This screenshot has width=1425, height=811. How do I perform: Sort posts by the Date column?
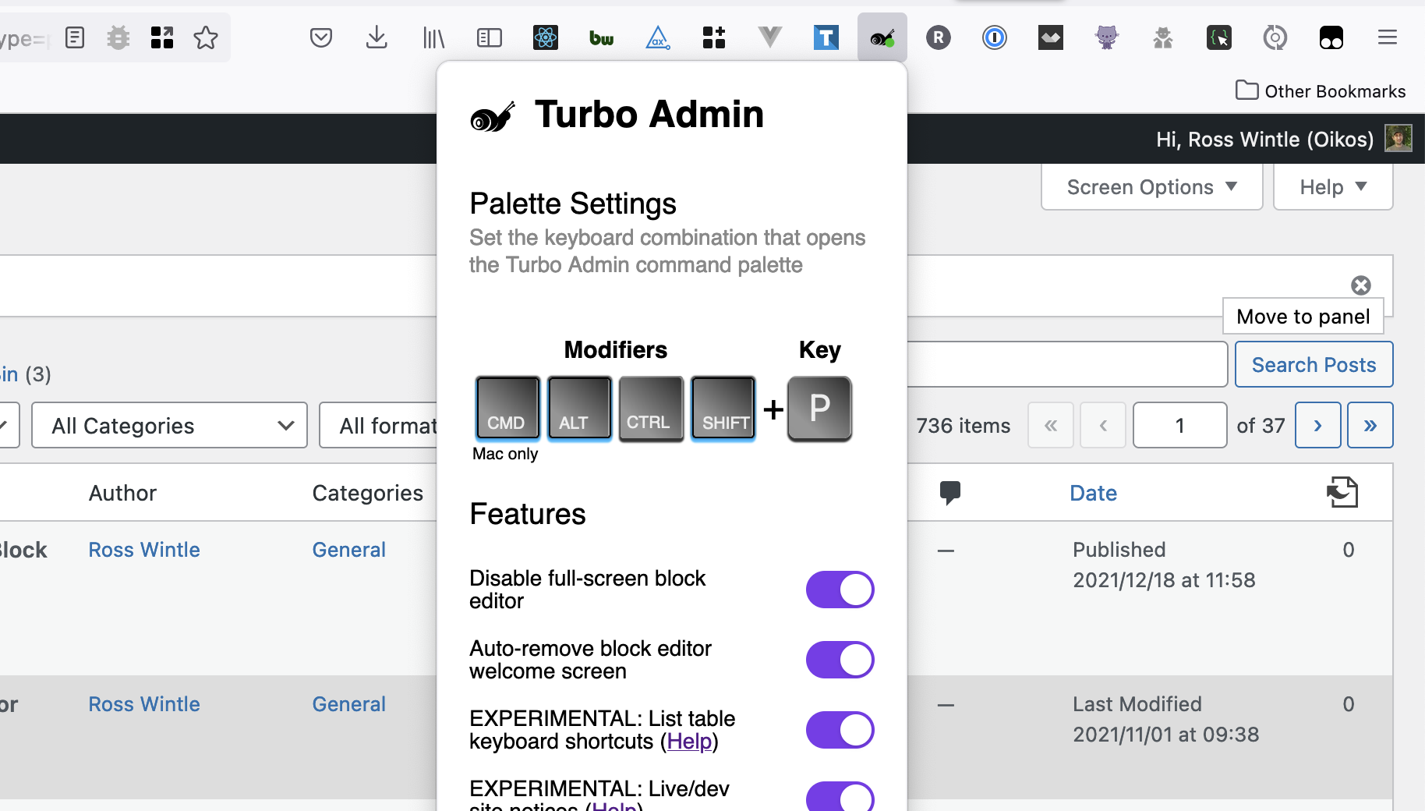(x=1093, y=493)
